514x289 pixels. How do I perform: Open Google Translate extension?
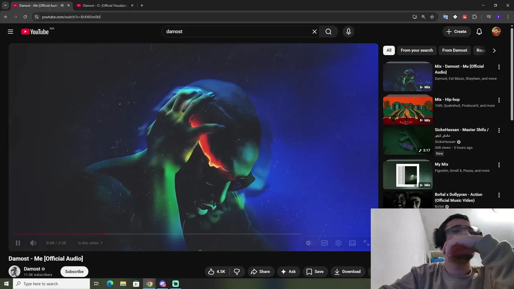click(445, 17)
